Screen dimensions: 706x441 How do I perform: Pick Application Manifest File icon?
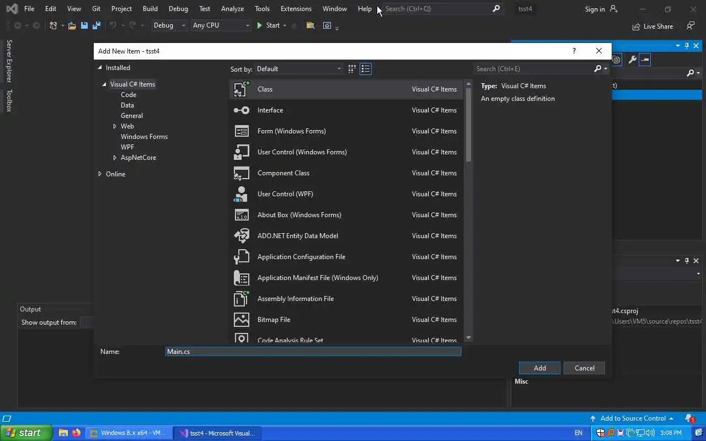point(242,278)
